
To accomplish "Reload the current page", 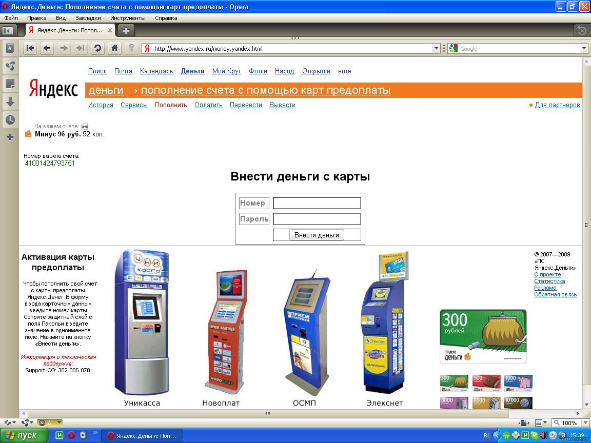I will pos(97,48).
